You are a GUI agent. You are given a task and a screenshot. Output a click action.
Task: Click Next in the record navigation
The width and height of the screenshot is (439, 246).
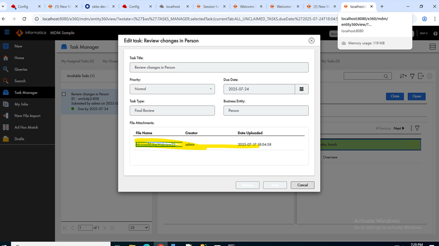[399, 128]
